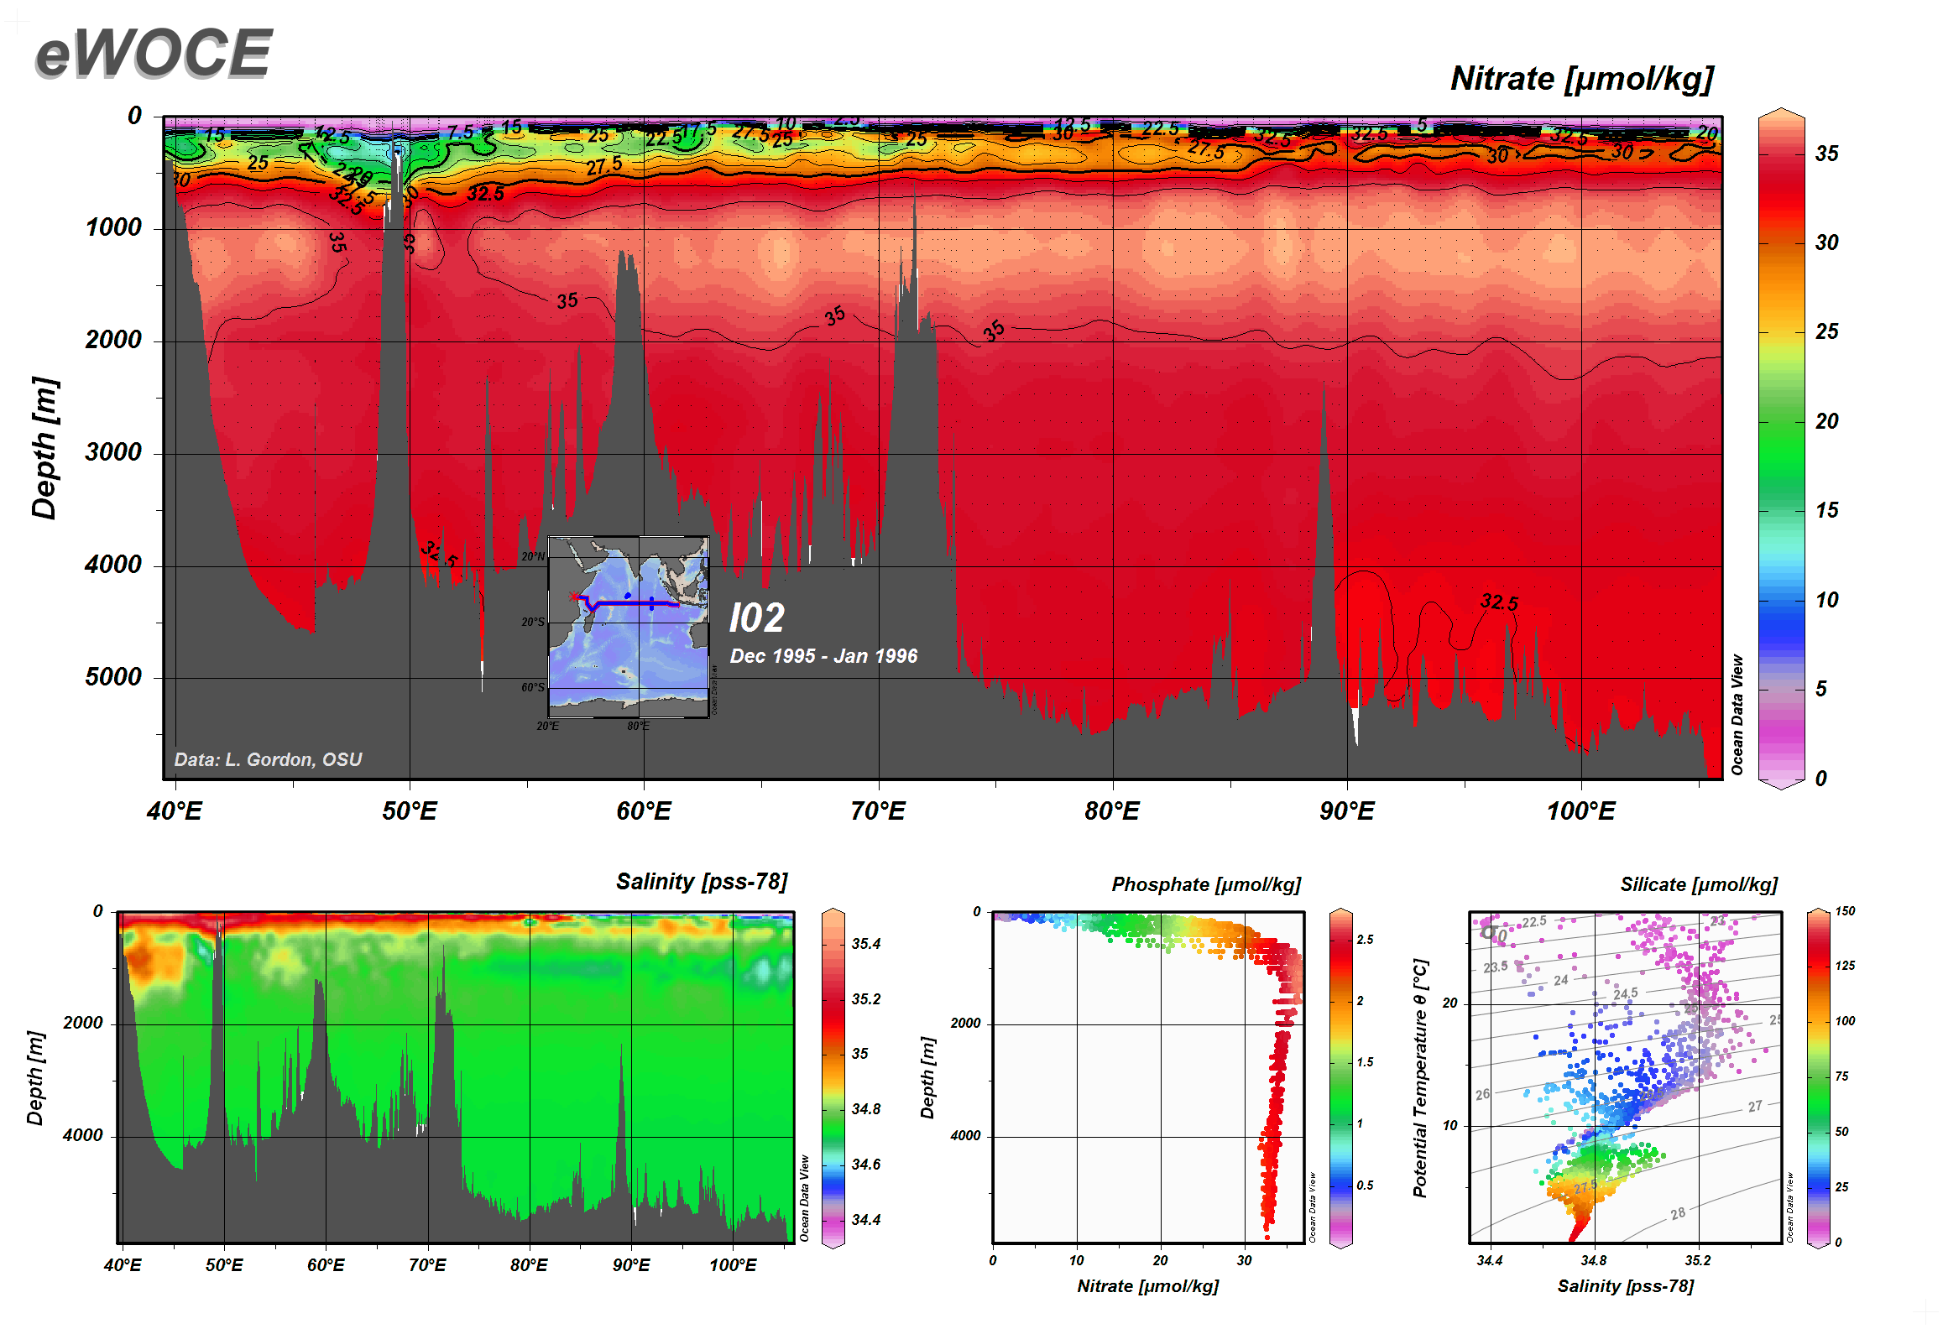Click the "75" label on silicate color scale
Screen dimensions: 1943x1329
point(1841,1076)
